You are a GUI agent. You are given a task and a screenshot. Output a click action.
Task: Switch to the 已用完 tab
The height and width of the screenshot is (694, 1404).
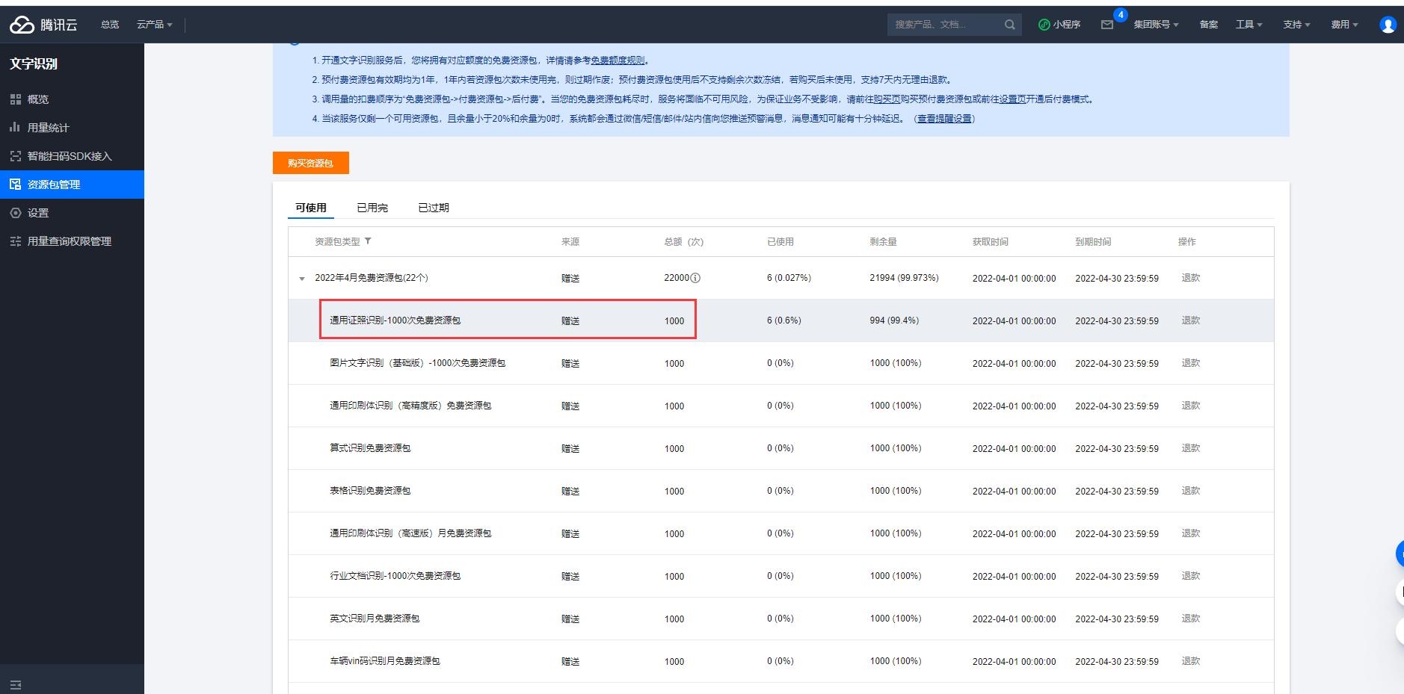[x=372, y=208]
